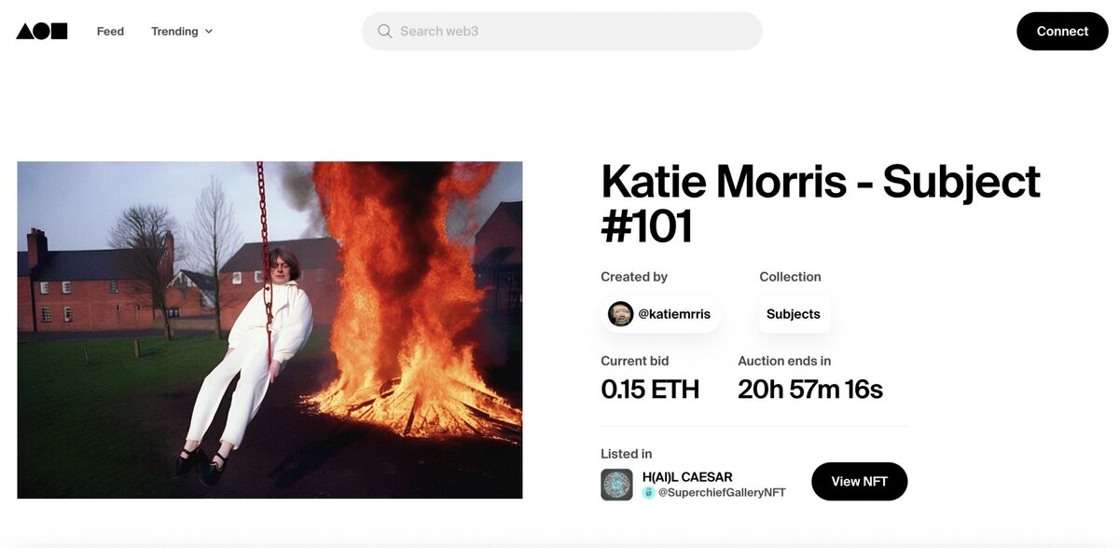Select the Collection label
Viewport: 1119px width, 548px height.
coord(790,277)
